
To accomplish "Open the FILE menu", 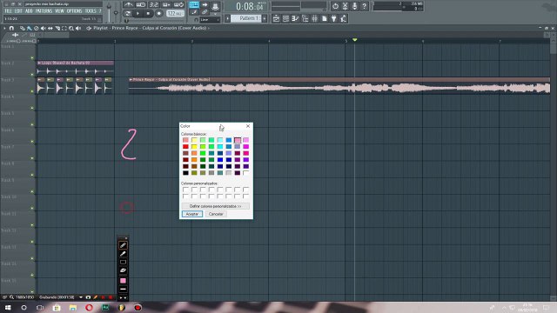I will 8,11.
